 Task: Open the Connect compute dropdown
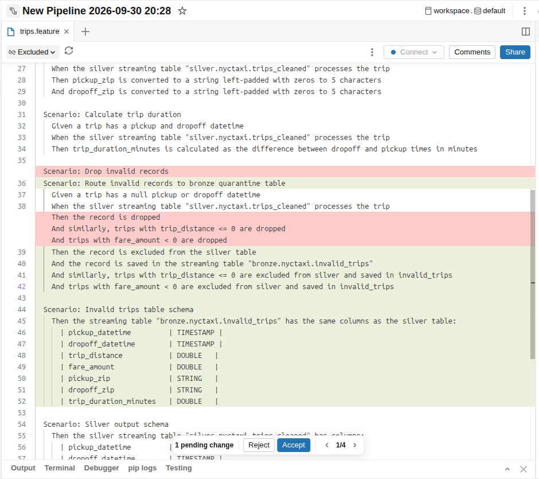click(x=414, y=52)
